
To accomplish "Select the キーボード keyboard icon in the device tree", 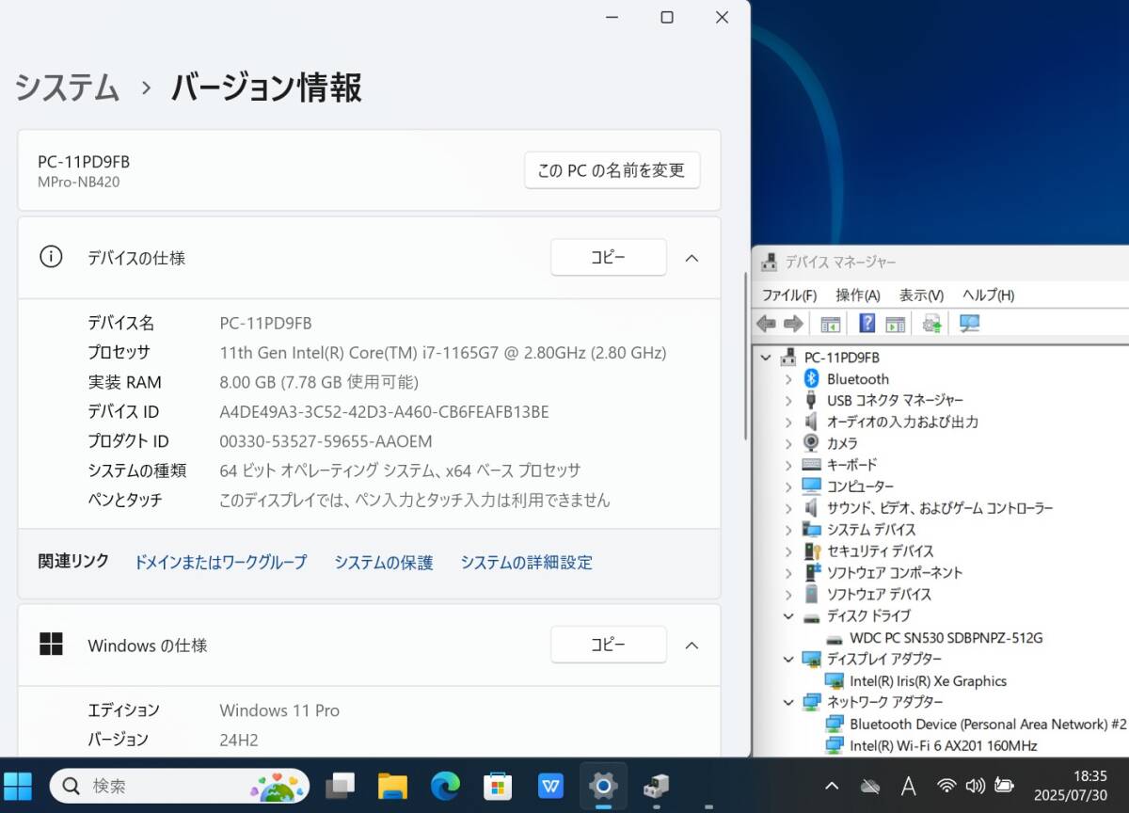I will pyautogui.click(x=811, y=465).
